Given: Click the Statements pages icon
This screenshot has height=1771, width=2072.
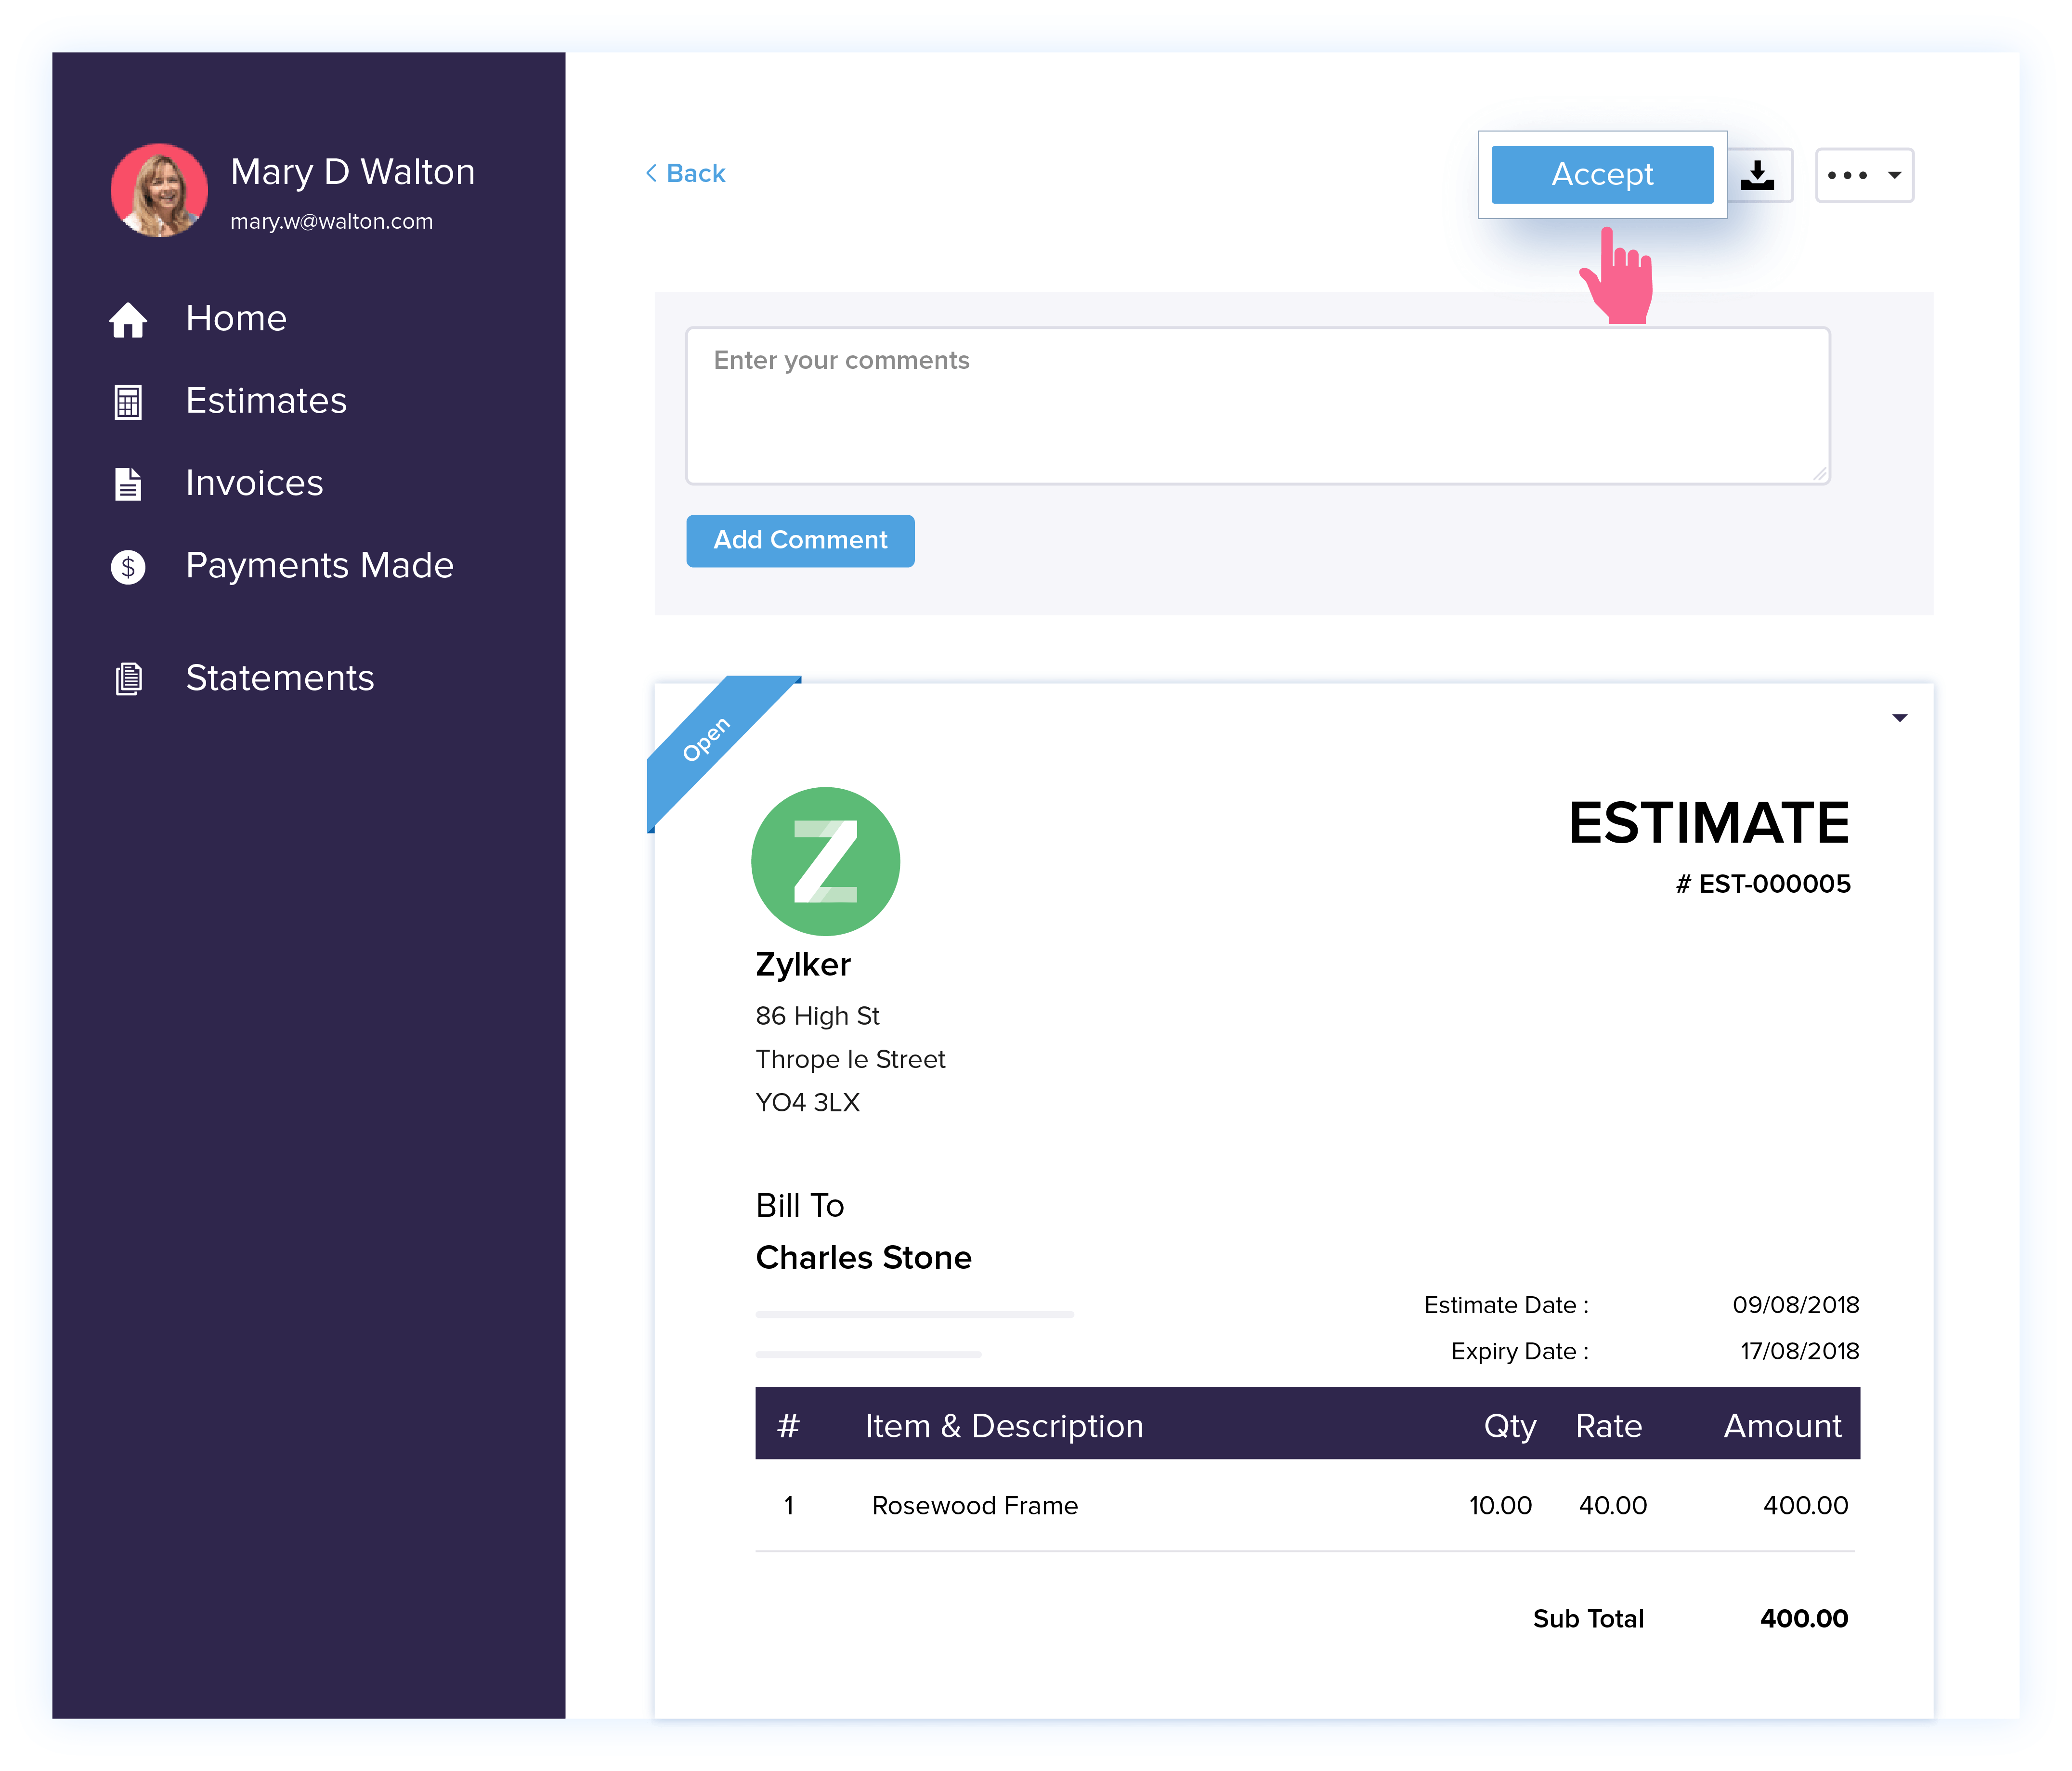Looking at the screenshot, I should 128,679.
